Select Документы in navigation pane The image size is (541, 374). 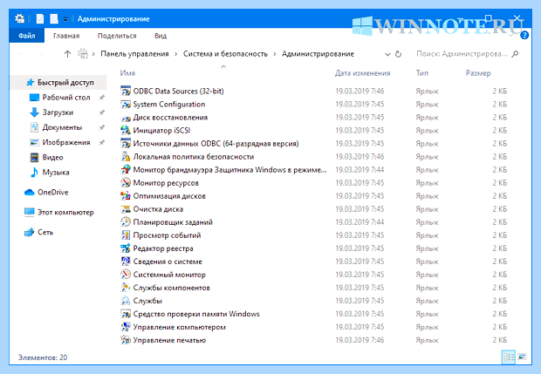tap(62, 127)
